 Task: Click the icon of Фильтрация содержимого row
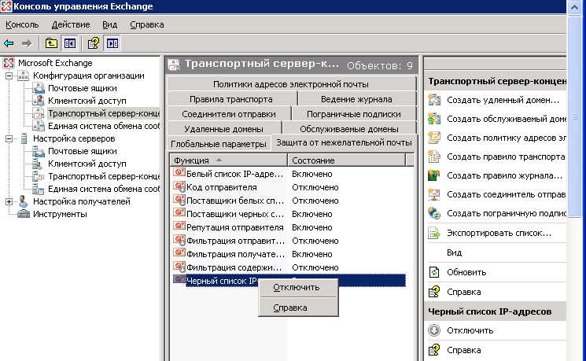coord(179,267)
